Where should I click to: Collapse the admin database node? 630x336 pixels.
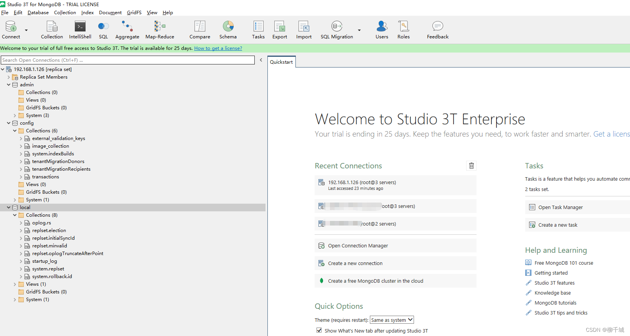(9, 85)
